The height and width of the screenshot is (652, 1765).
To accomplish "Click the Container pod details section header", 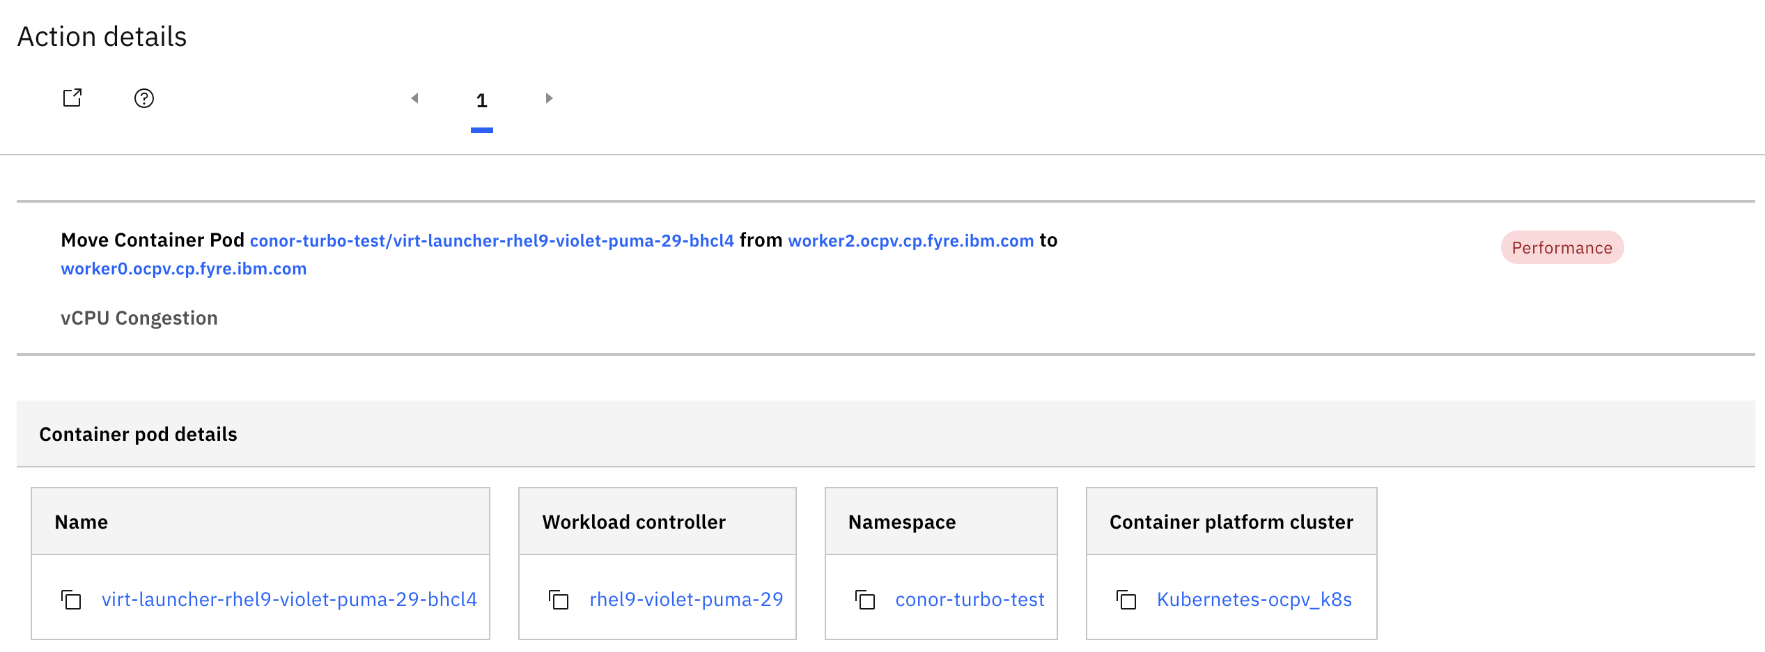I will pos(138,435).
